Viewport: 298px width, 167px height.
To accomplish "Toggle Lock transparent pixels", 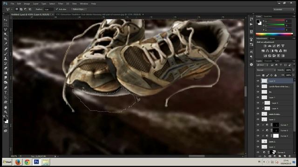I will click(263, 75).
